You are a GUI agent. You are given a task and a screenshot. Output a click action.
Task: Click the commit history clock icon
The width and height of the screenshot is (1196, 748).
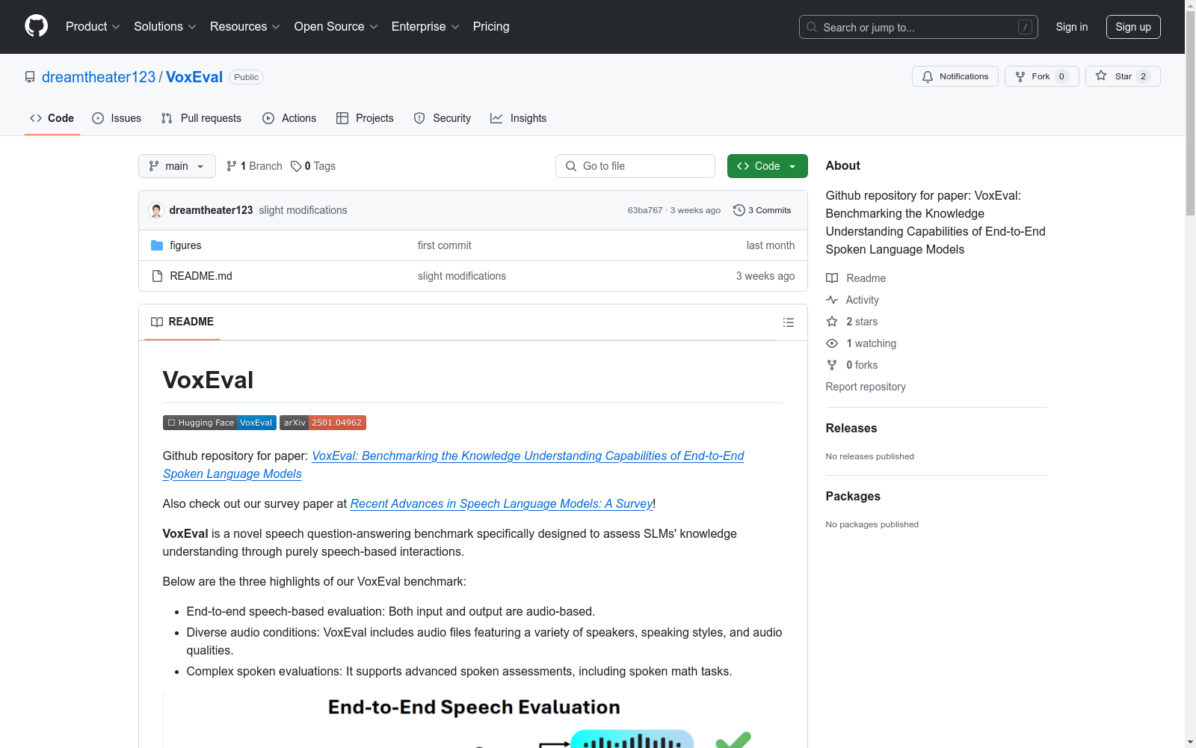click(x=739, y=210)
